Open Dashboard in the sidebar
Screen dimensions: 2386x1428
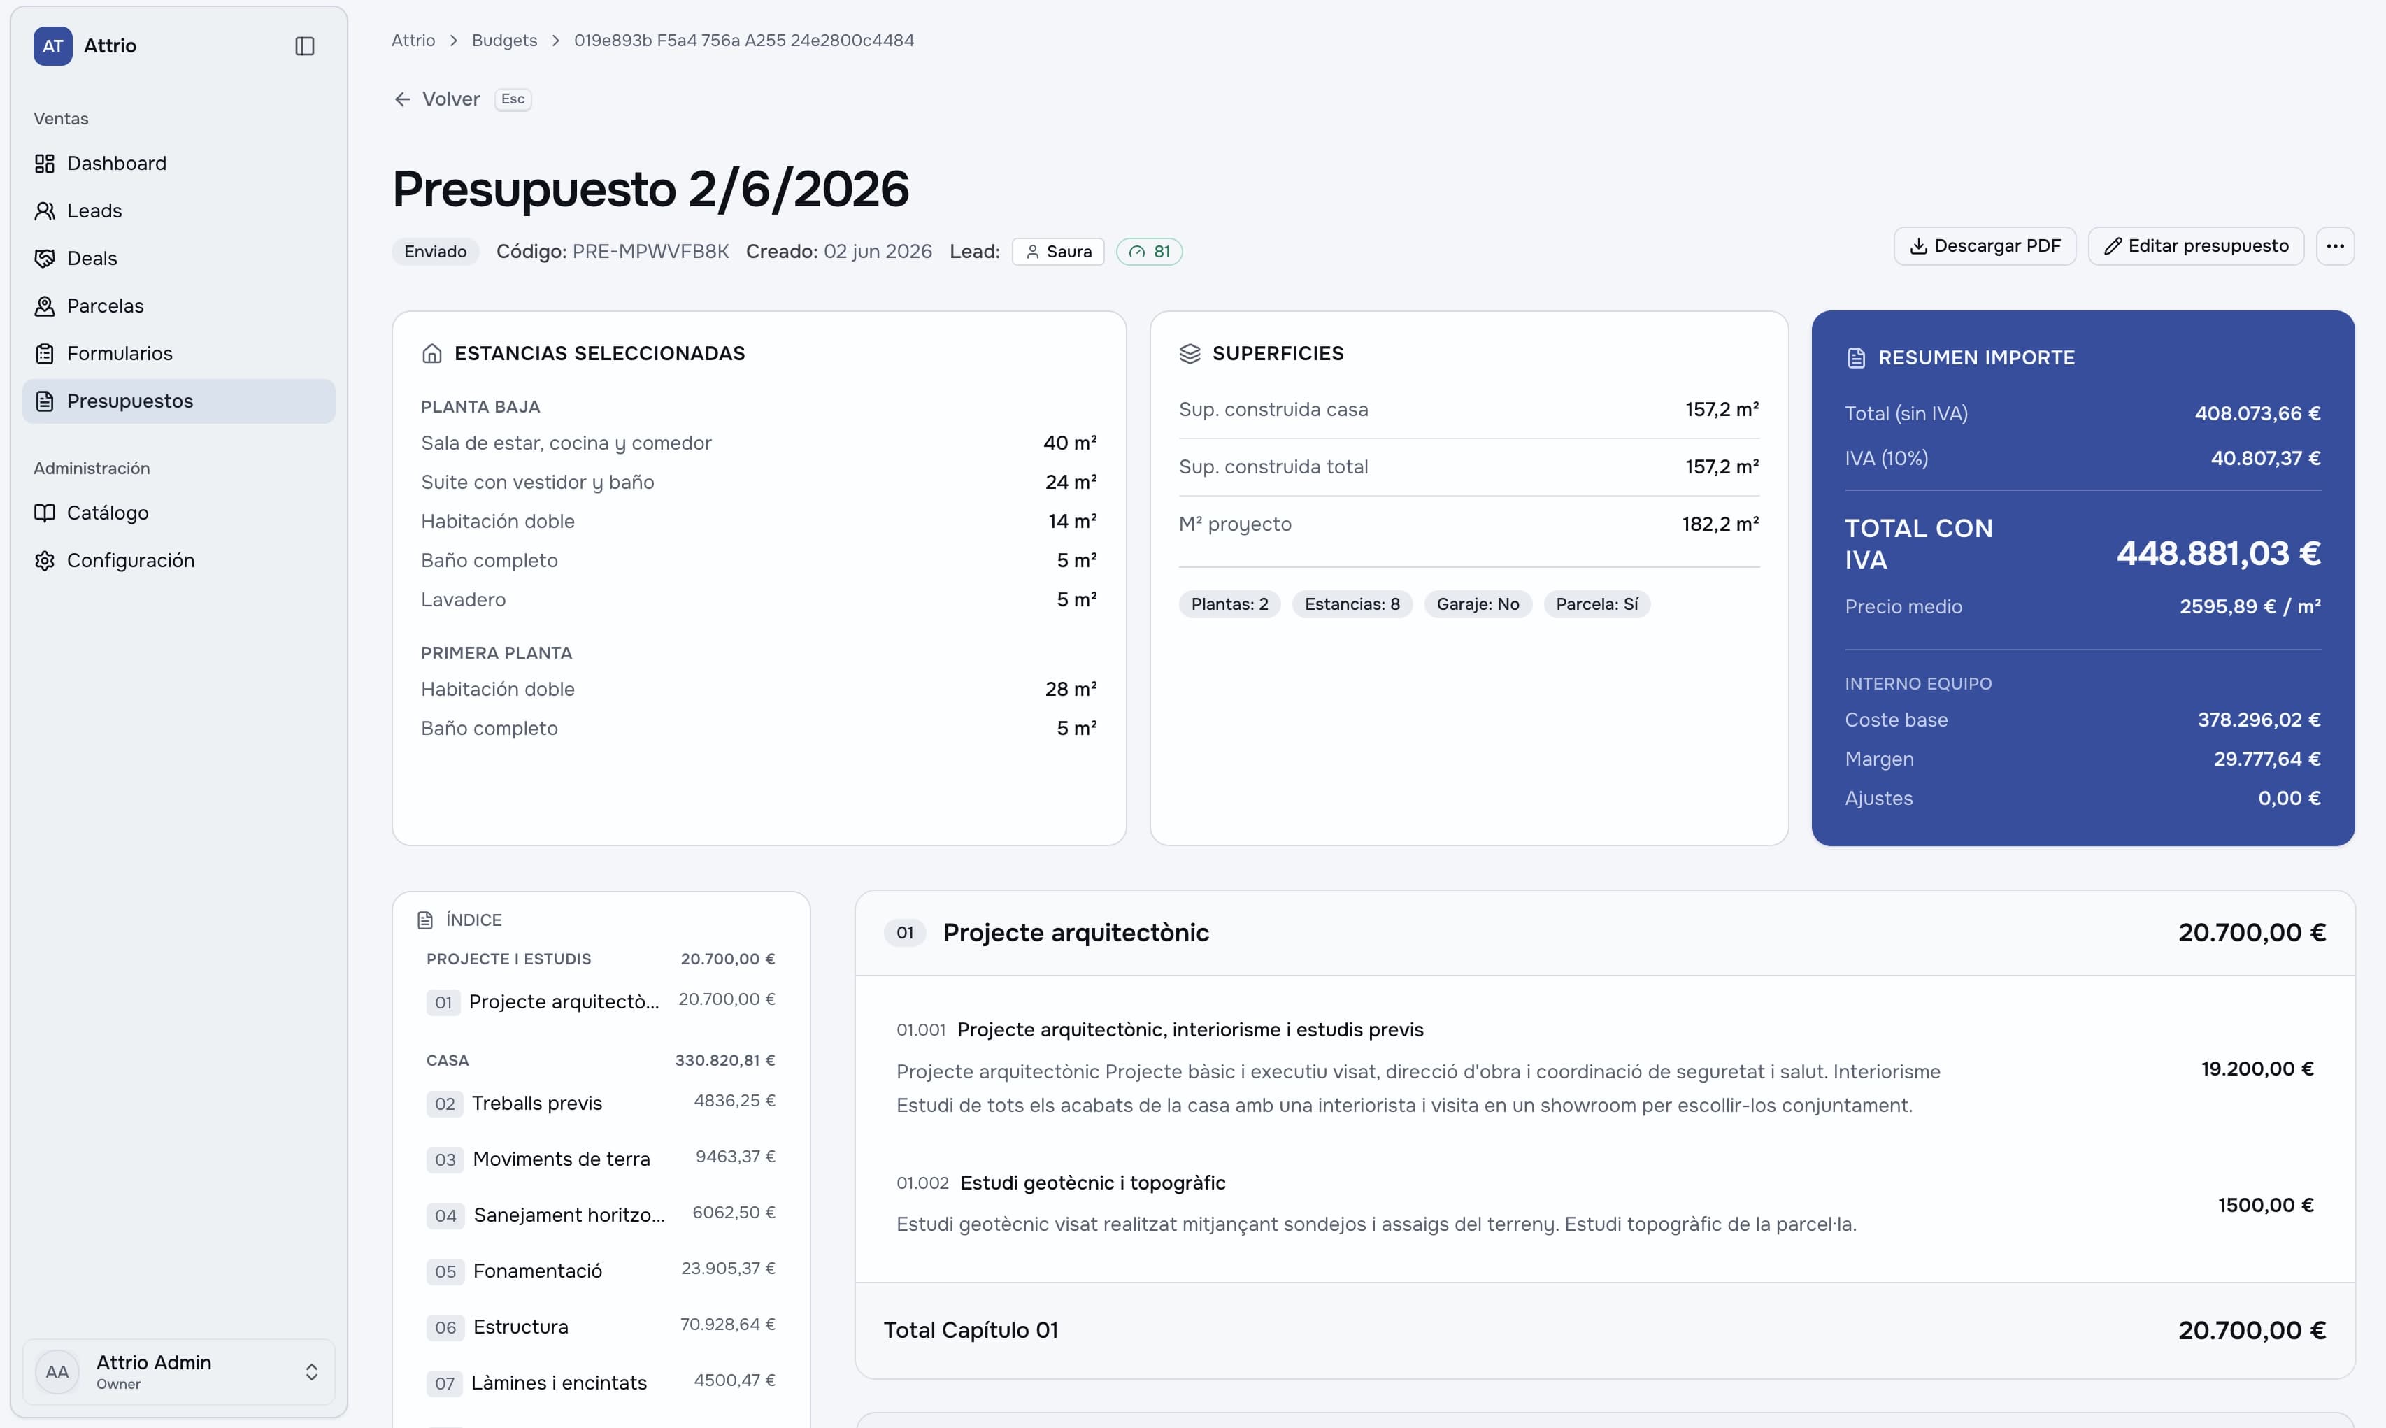pyautogui.click(x=179, y=164)
